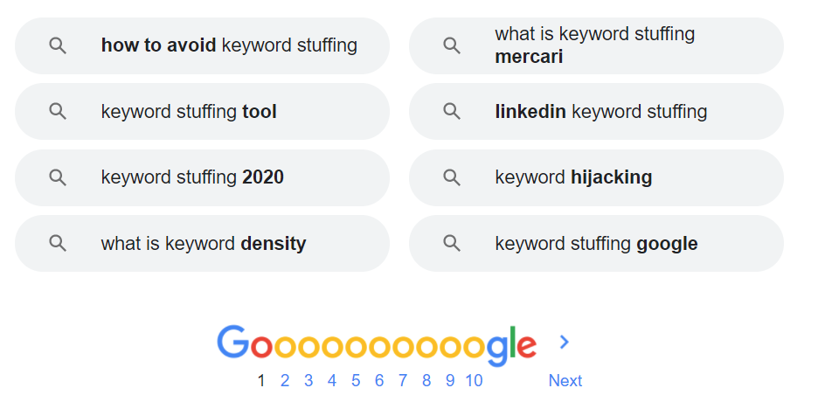Viewport: 818px width, 402px height.
Task: Jump to results page 5
Action: (x=356, y=381)
